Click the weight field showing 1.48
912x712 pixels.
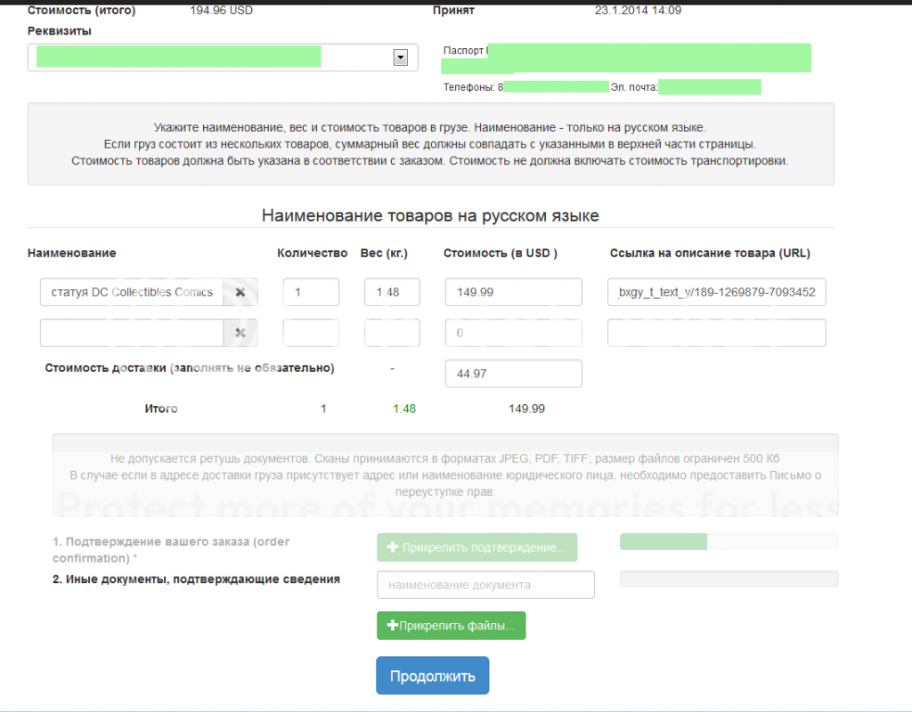pos(392,292)
